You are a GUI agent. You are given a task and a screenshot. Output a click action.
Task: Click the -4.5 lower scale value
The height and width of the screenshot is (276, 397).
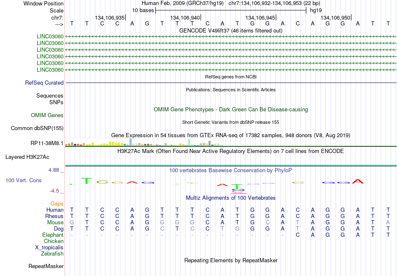54,191
